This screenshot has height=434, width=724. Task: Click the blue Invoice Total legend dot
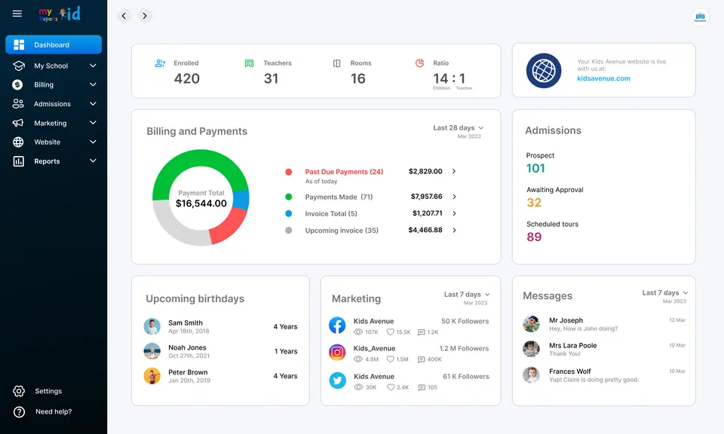coord(289,213)
